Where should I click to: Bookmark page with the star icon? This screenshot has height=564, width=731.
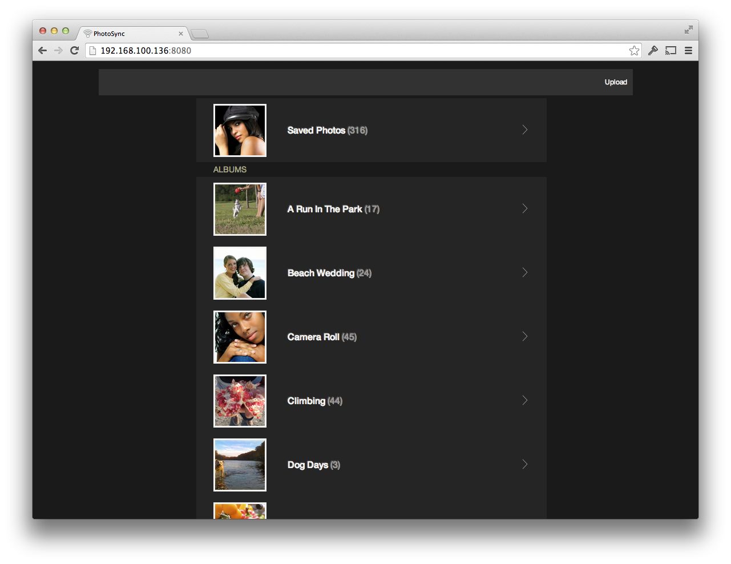tap(634, 51)
